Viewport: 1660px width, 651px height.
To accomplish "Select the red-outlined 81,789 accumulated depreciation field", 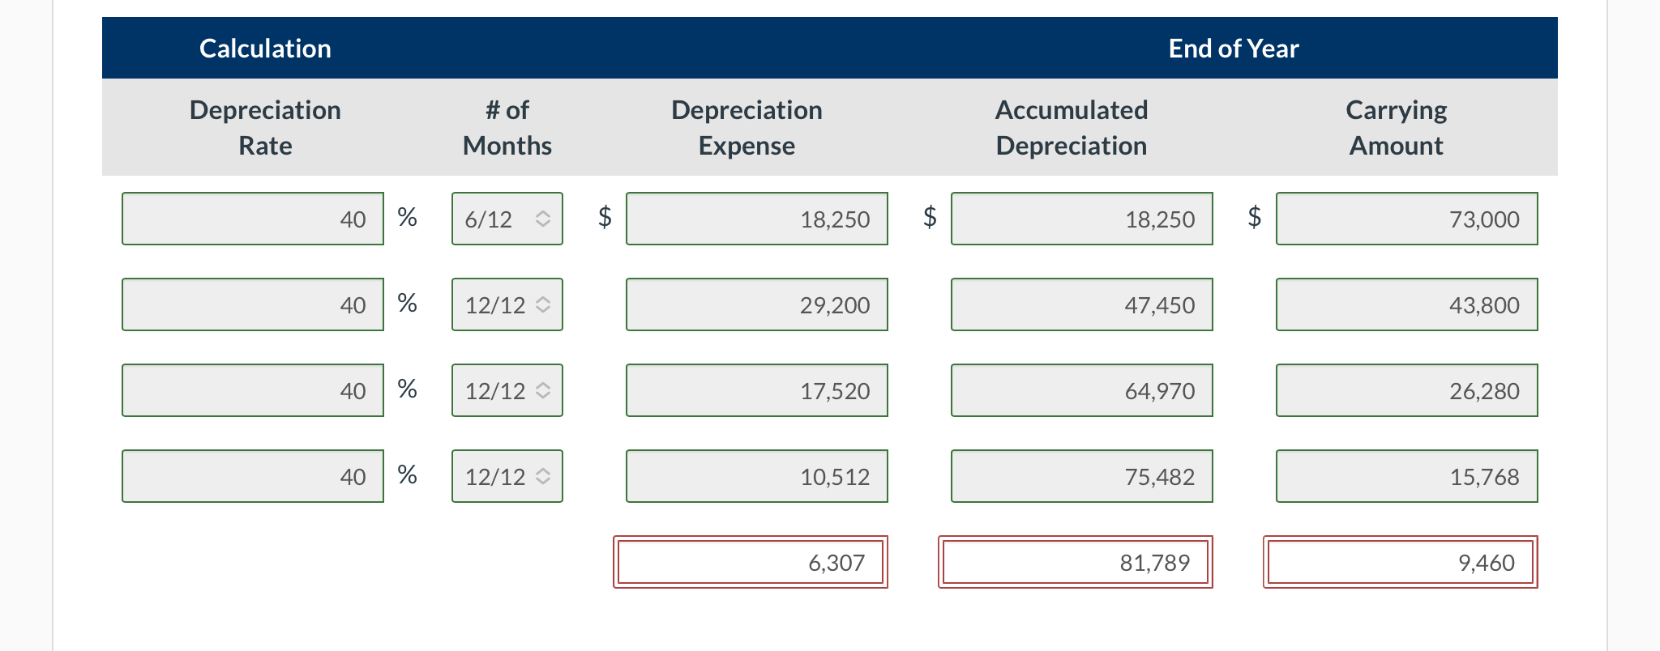I will [x=1076, y=562].
